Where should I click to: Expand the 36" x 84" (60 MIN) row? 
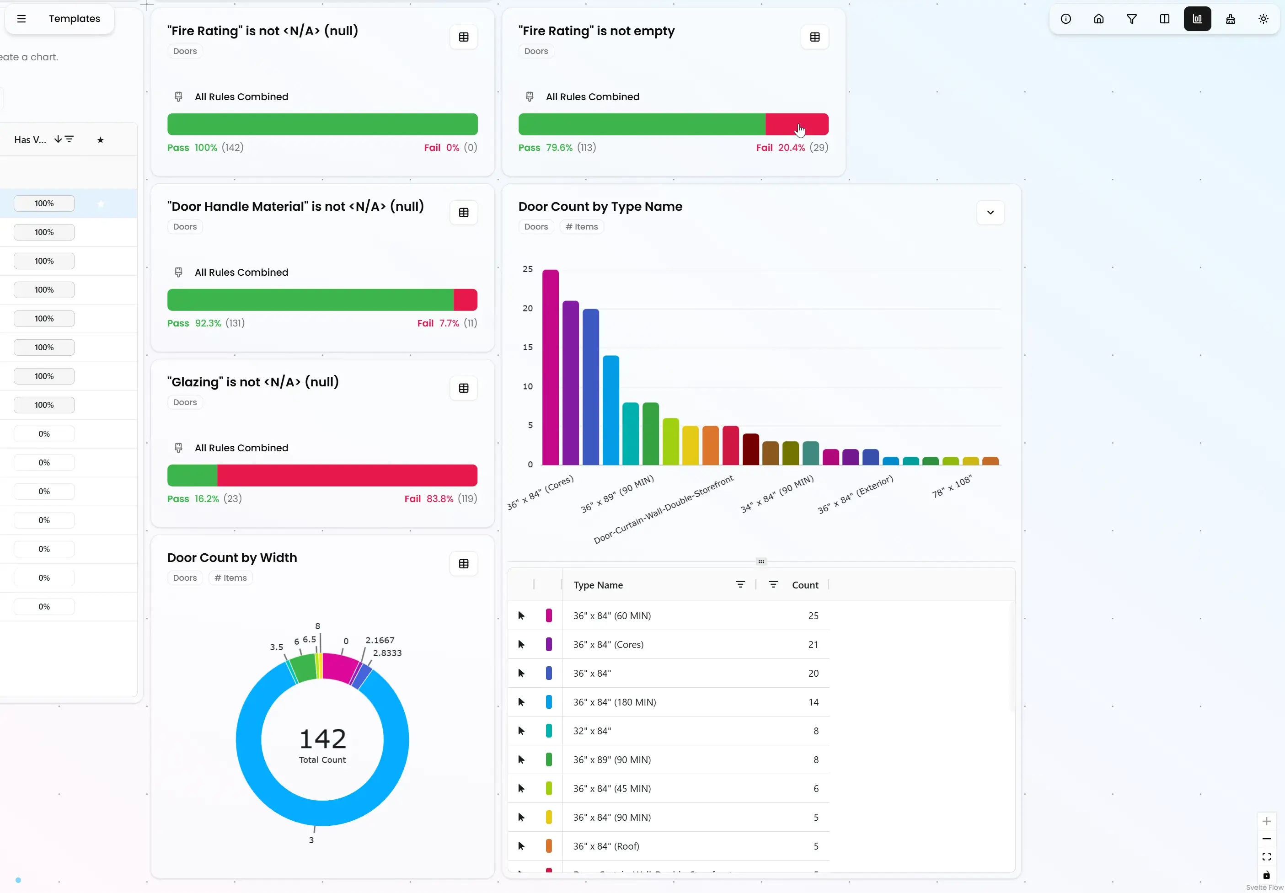pos(521,615)
